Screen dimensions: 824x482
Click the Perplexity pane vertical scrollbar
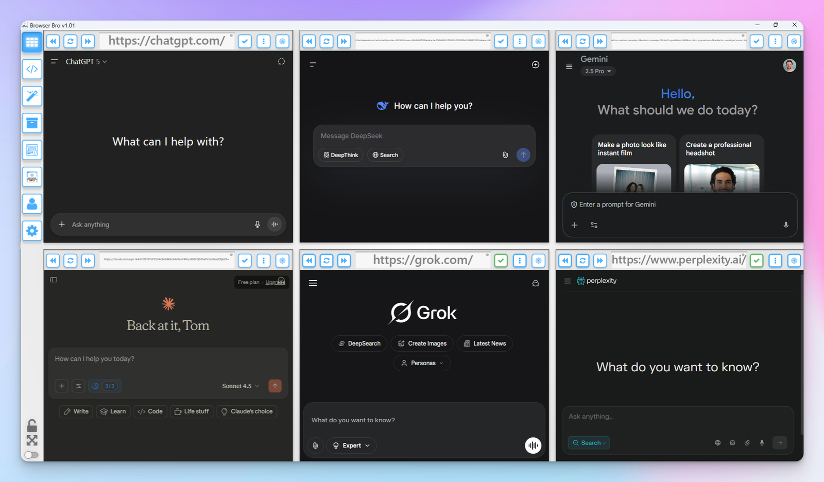coord(801,355)
